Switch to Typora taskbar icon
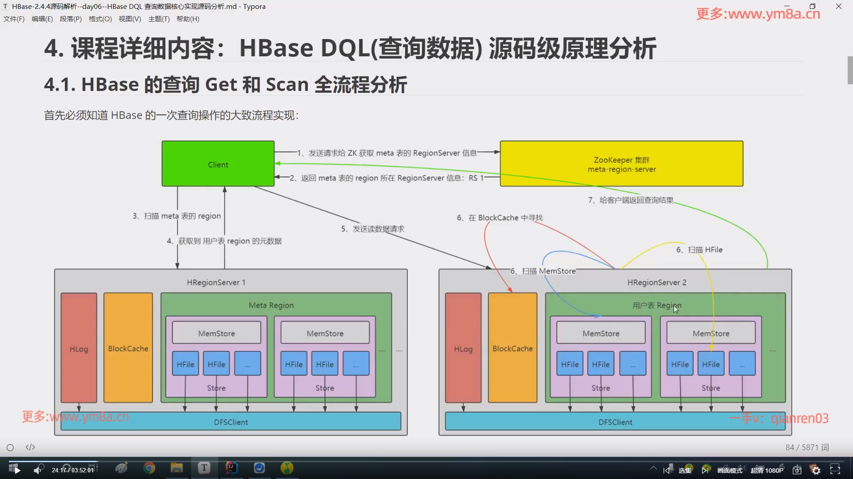This screenshot has width=853, height=479. 204,468
